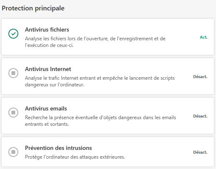Image resolution: width=216 pixels, height=169 pixels.
Task: Click the Protection principale heading
Action: pyautogui.click(x=33, y=8)
